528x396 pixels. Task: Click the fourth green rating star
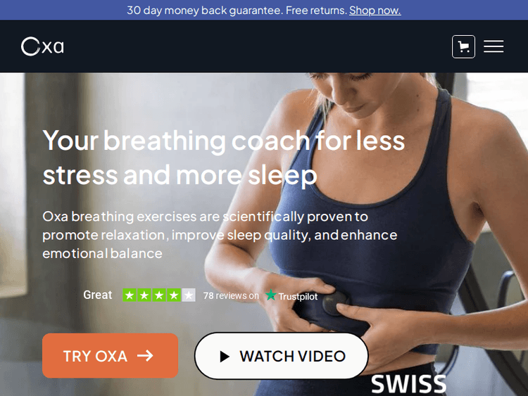pyautogui.click(x=174, y=295)
